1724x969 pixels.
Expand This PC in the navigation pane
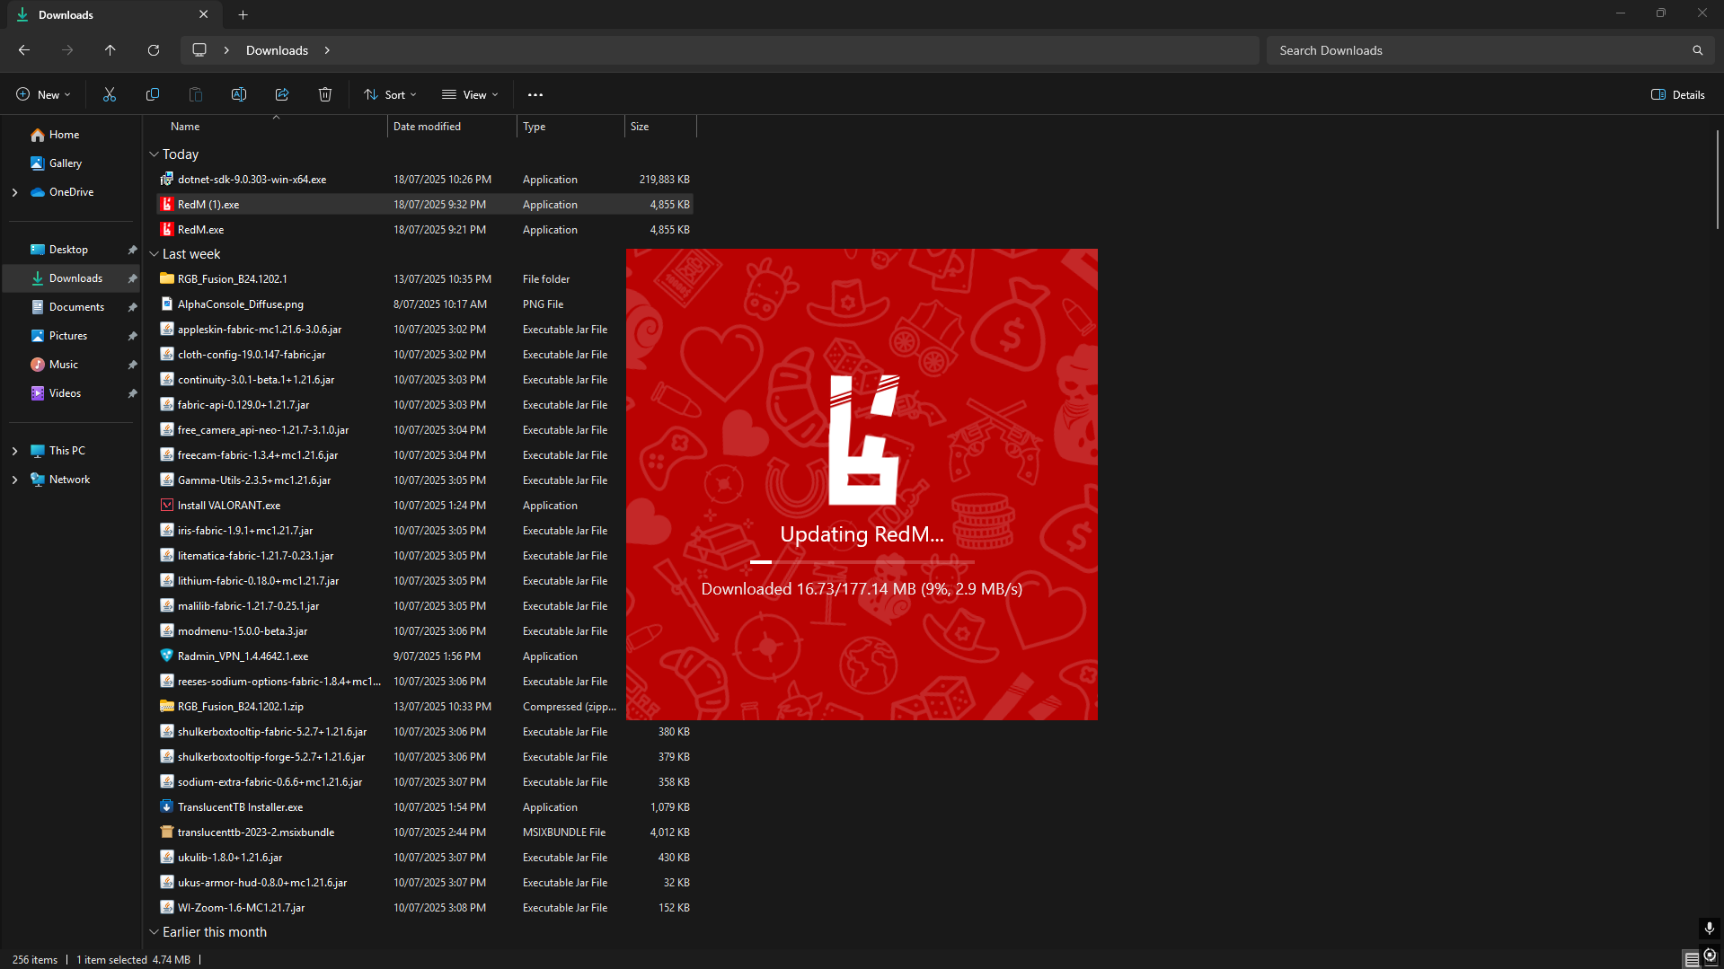[x=14, y=451]
